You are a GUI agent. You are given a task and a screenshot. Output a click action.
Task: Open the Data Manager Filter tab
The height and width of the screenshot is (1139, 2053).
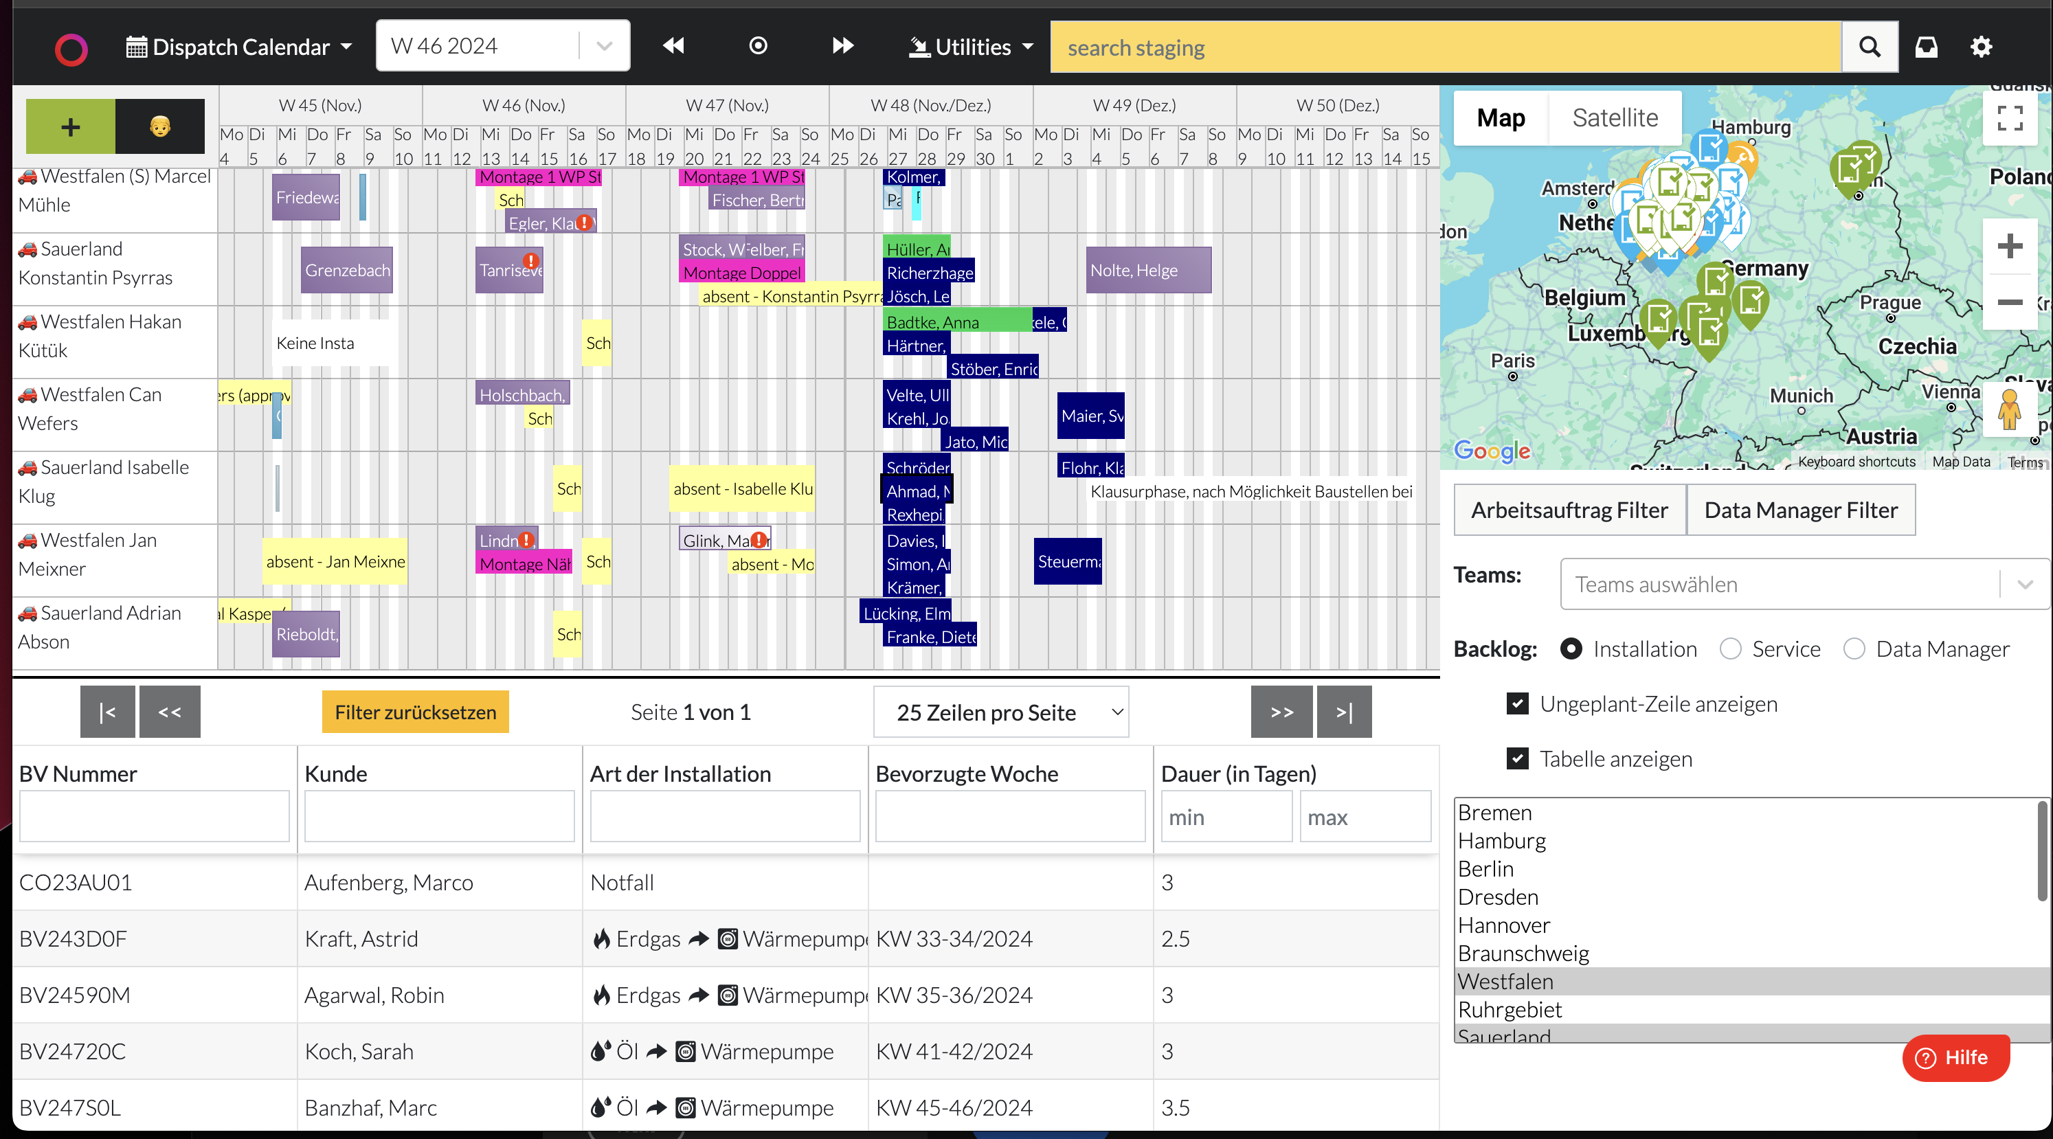click(x=1801, y=510)
